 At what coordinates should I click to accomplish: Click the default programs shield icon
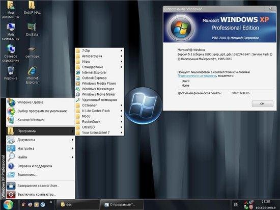click(x=11, y=111)
